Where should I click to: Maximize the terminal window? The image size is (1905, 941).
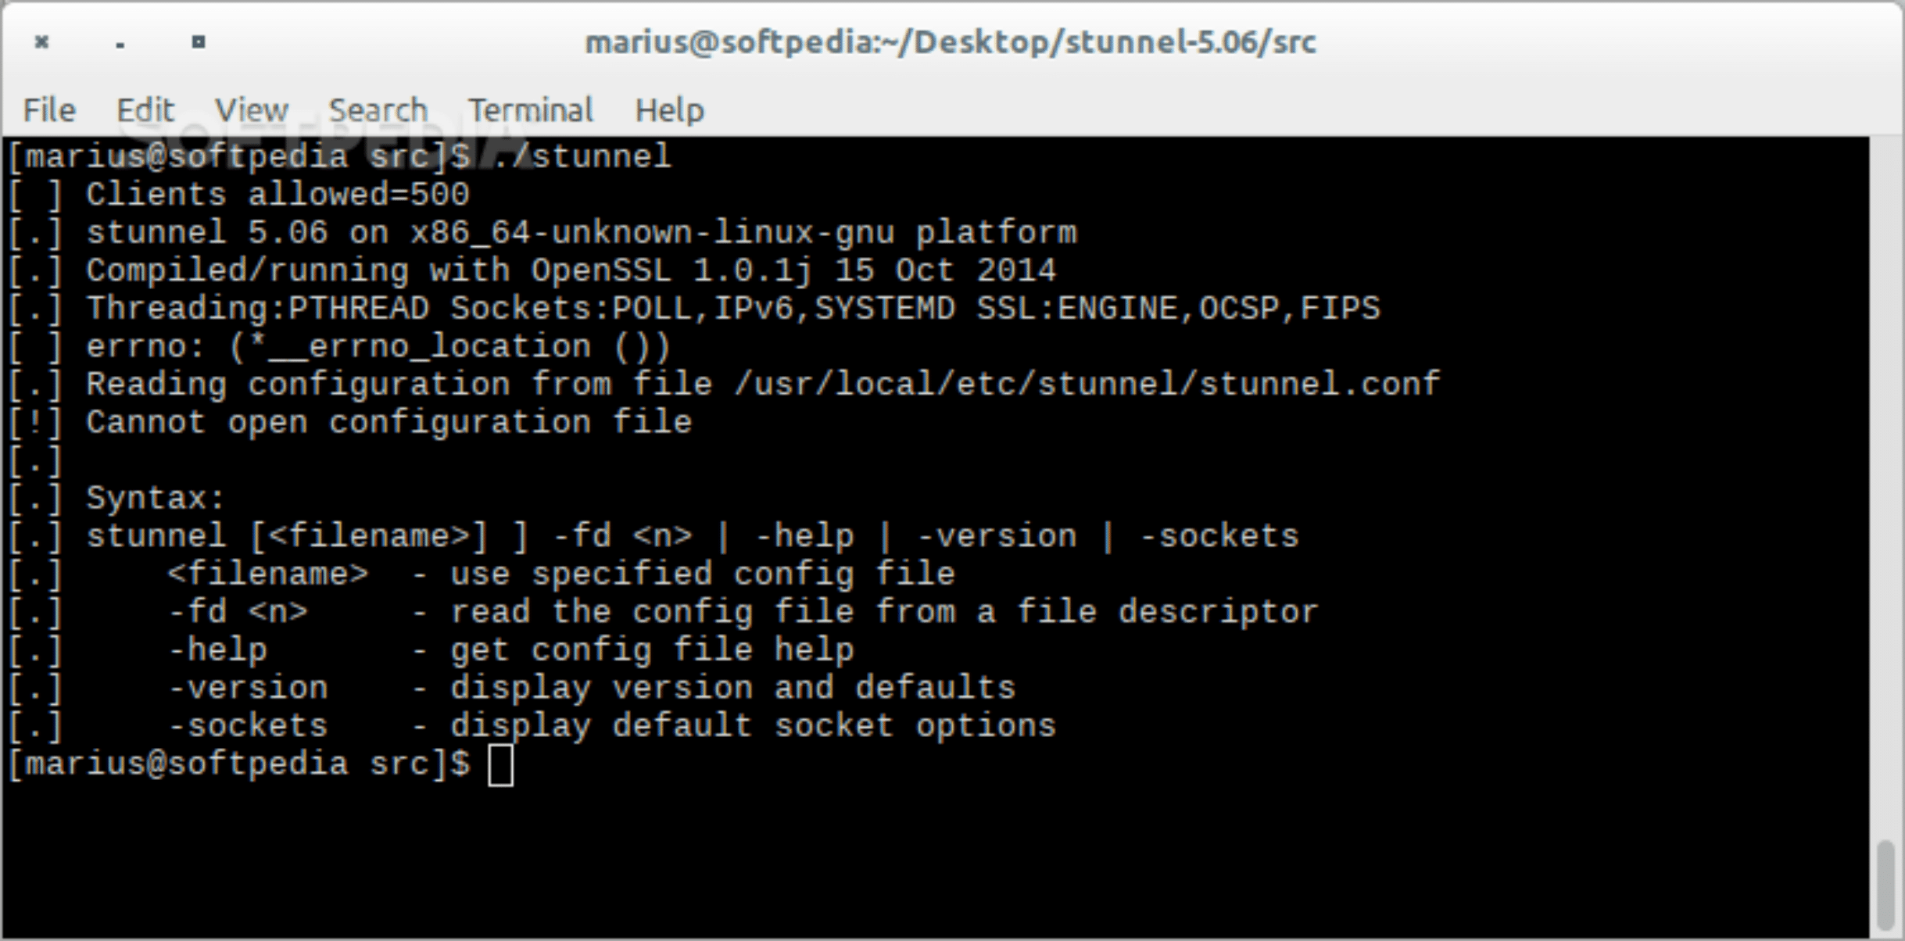pos(199,41)
